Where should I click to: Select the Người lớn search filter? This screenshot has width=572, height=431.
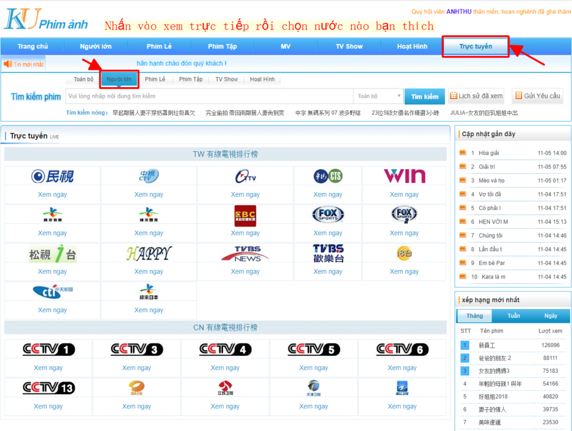click(119, 79)
